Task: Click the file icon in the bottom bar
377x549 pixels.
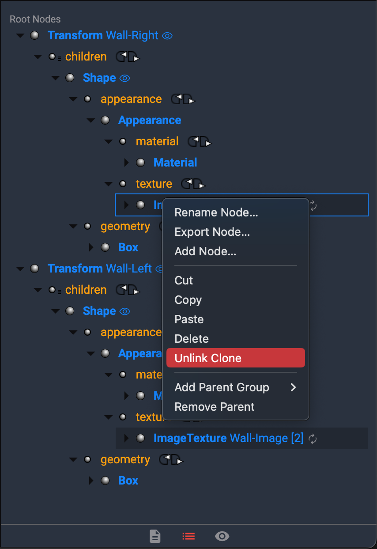Action: (x=155, y=536)
